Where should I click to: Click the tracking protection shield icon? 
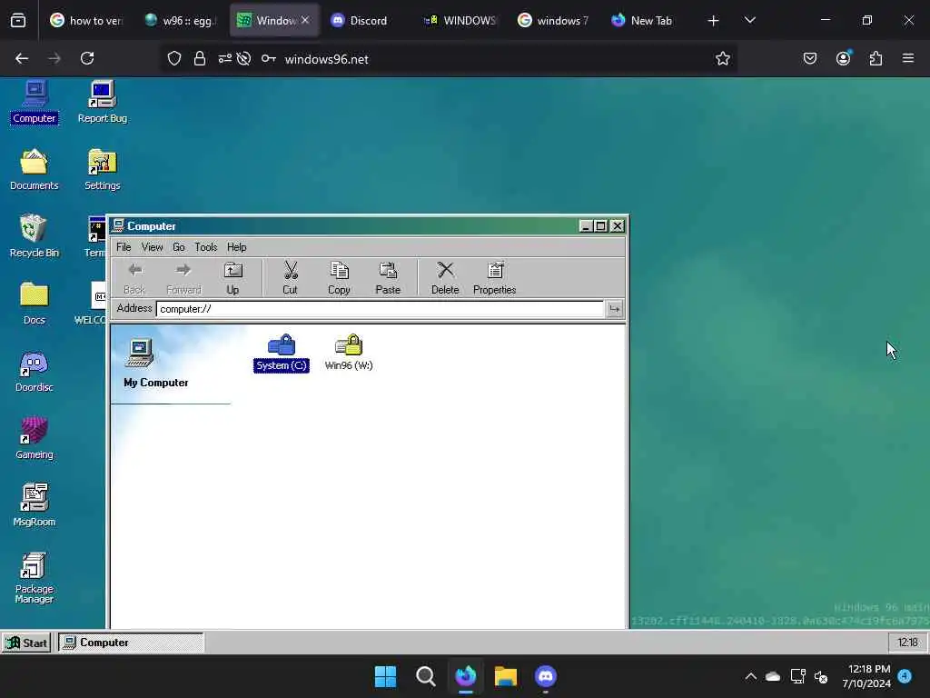[x=173, y=59]
